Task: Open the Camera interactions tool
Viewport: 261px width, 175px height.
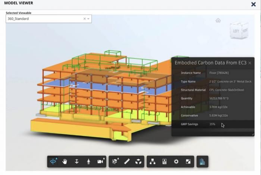Action: click(x=101, y=161)
